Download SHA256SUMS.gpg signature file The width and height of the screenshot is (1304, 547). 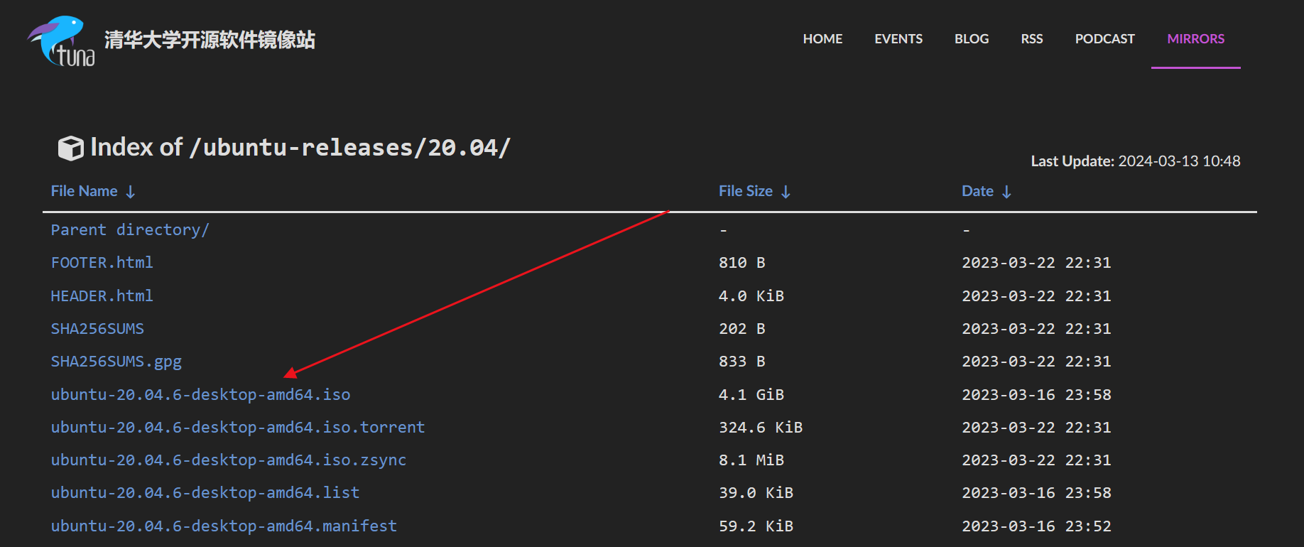point(116,362)
